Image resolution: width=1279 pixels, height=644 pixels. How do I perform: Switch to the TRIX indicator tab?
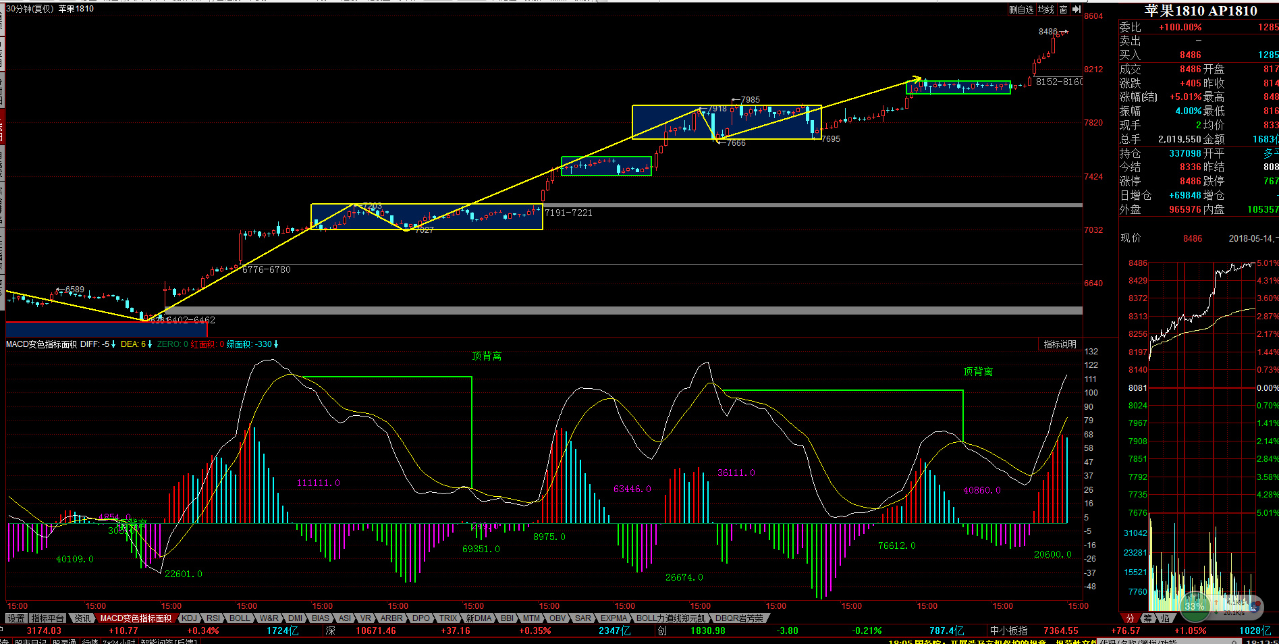pyautogui.click(x=448, y=618)
